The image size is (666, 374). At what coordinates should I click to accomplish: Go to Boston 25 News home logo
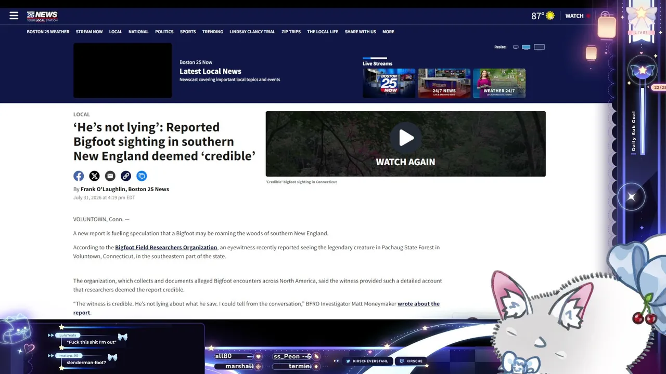coord(42,16)
